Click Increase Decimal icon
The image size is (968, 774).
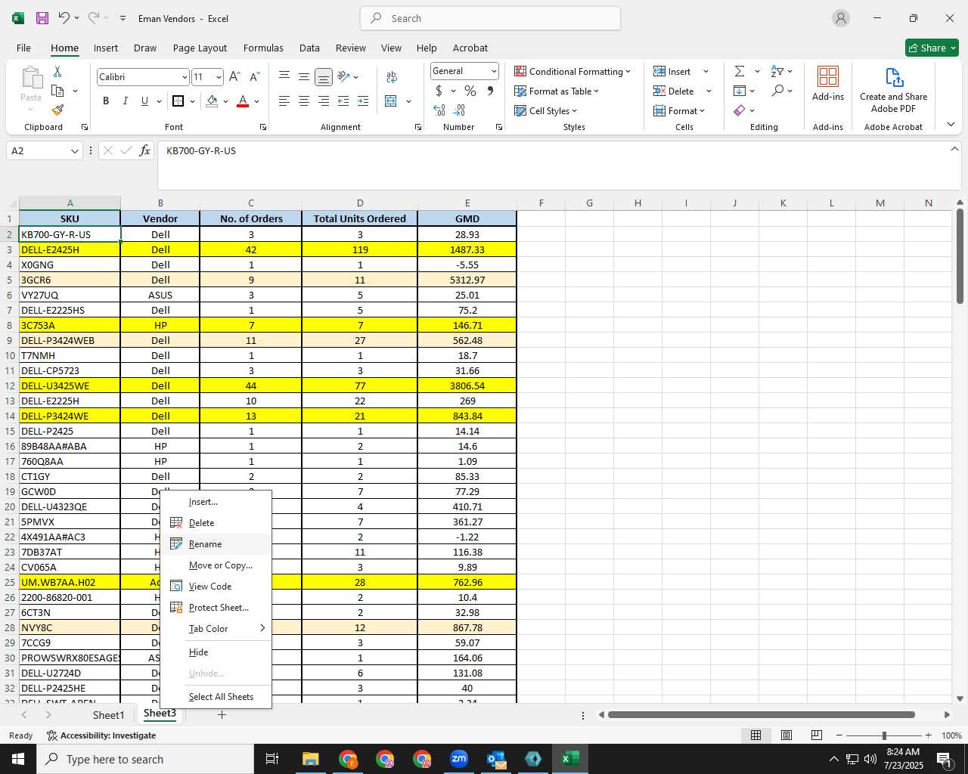coord(439,110)
